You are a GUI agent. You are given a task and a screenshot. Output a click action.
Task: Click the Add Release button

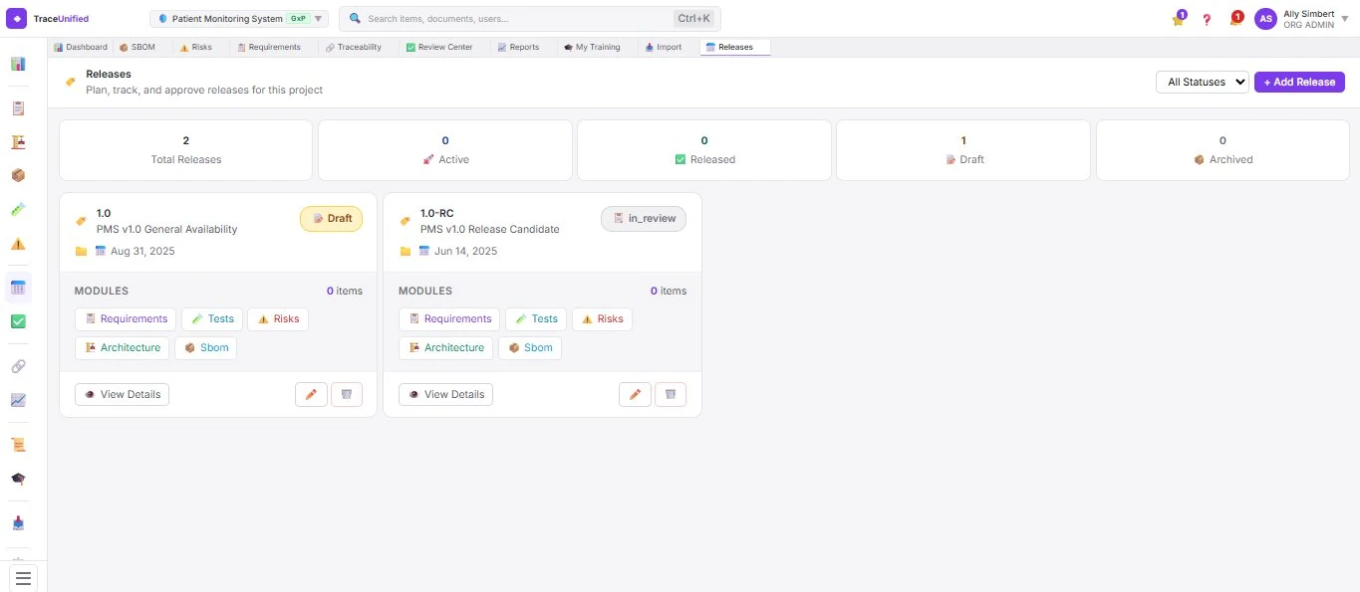(x=1299, y=82)
